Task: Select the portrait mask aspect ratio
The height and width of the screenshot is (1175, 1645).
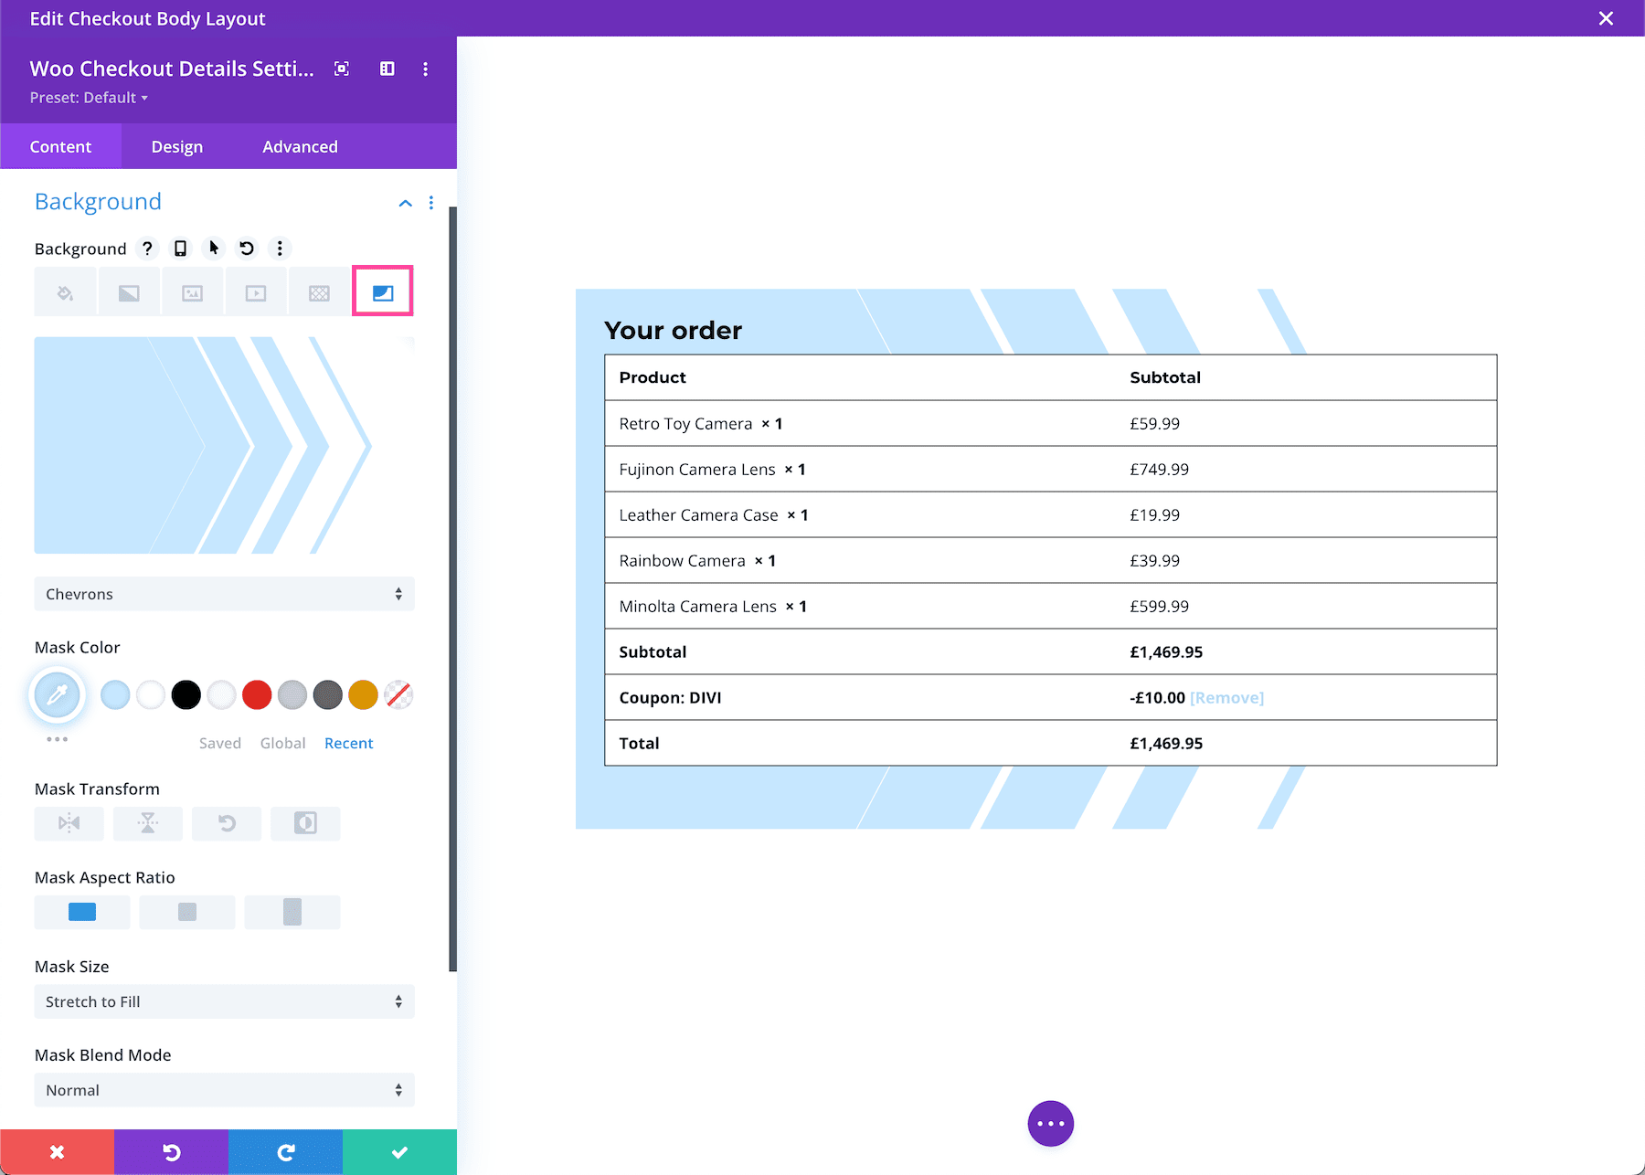Action: pyautogui.click(x=292, y=911)
